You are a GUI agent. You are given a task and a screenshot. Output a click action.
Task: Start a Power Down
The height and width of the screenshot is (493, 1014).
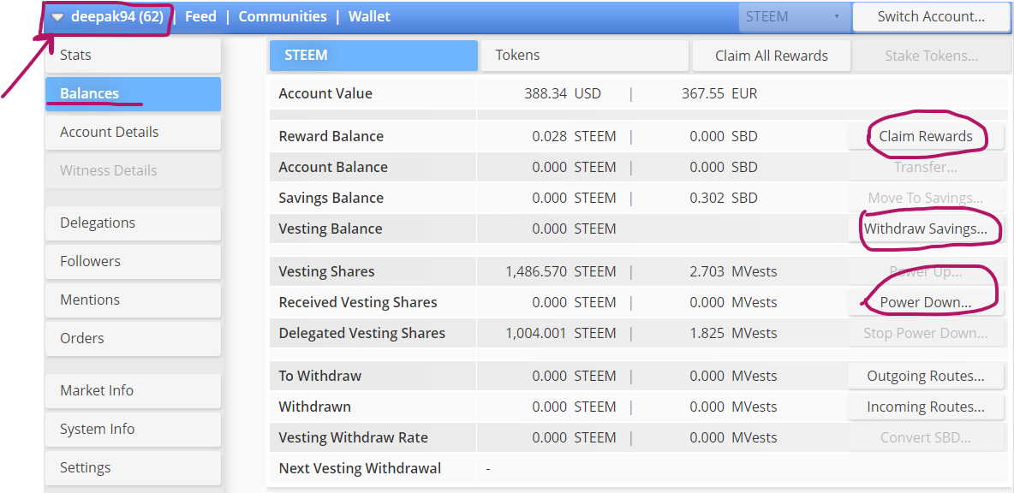(x=925, y=303)
